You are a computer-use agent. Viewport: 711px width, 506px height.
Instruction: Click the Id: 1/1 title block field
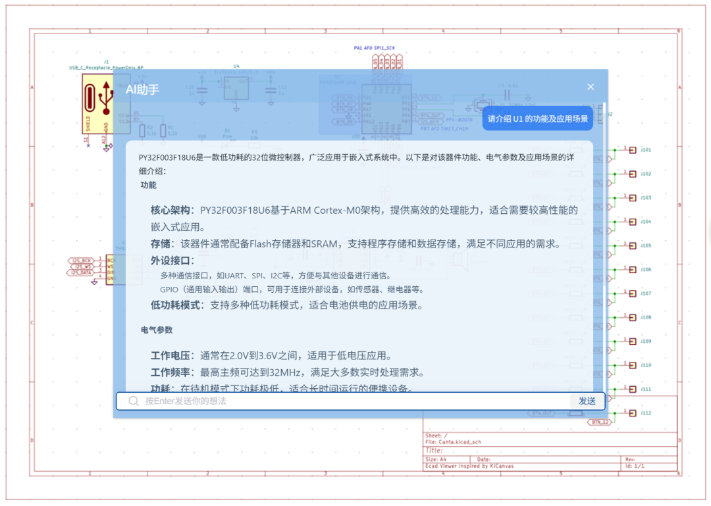[635, 466]
